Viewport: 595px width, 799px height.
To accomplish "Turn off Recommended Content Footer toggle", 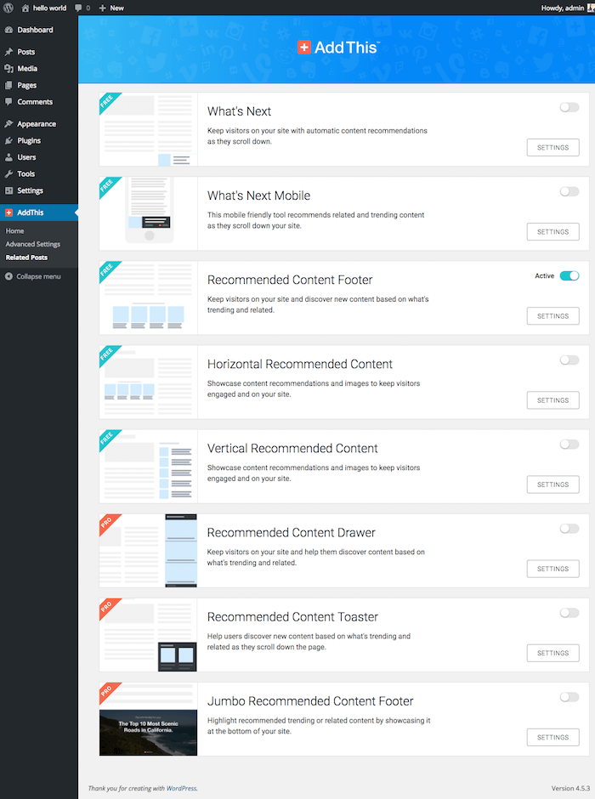I will pos(569,275).
